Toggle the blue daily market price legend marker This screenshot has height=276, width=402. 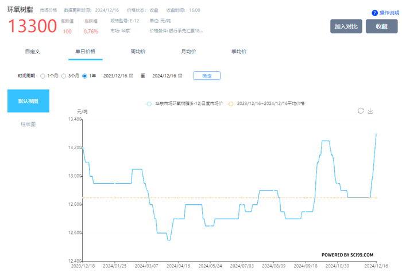[x=149, y=104]
